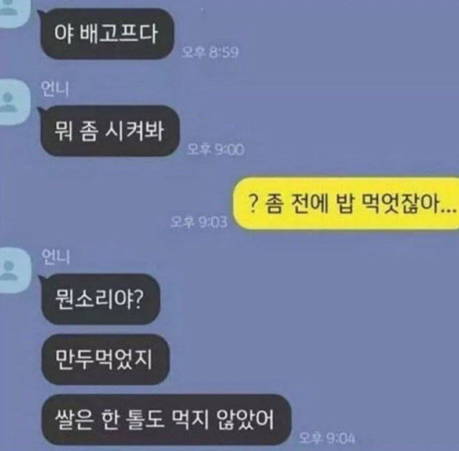Open the profile avatar beside 뭔소리야? message
This screenshot has height=451, width=459.
(15, 270)
